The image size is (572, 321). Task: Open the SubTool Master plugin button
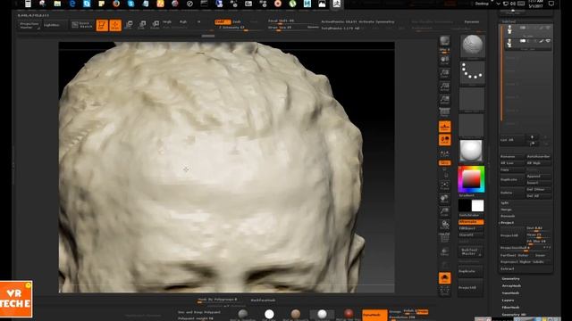(x=471, y=251)
